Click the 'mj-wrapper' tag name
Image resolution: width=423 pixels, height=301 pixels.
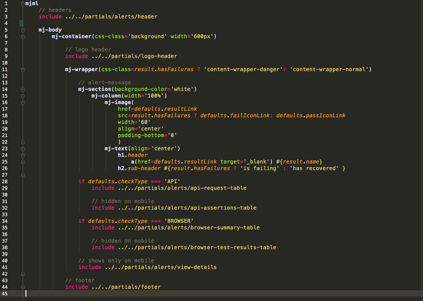81,70
